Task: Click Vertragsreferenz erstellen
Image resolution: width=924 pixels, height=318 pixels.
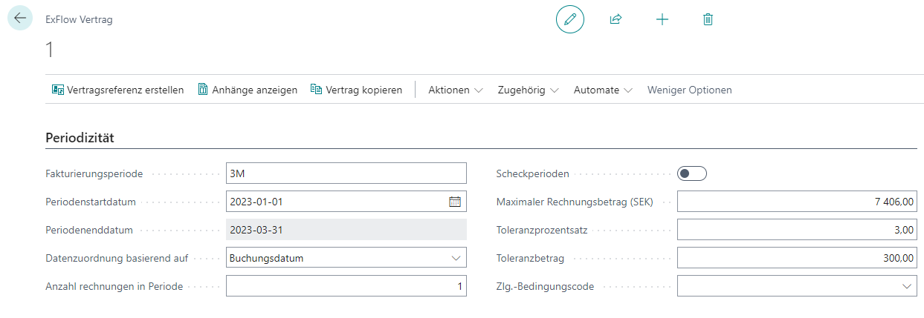Action: (117, 90)
